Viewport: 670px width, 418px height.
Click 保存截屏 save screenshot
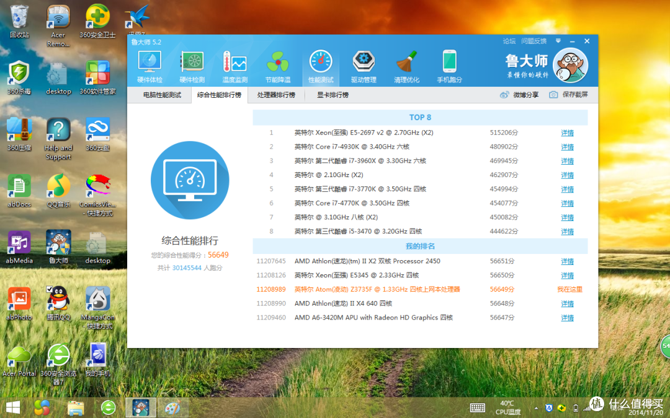coord(569,95)
